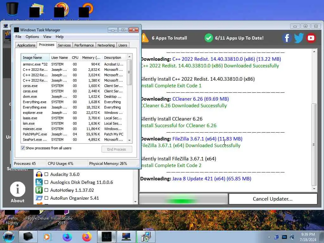Show hidden tray icons arrow

pos(269,237)
